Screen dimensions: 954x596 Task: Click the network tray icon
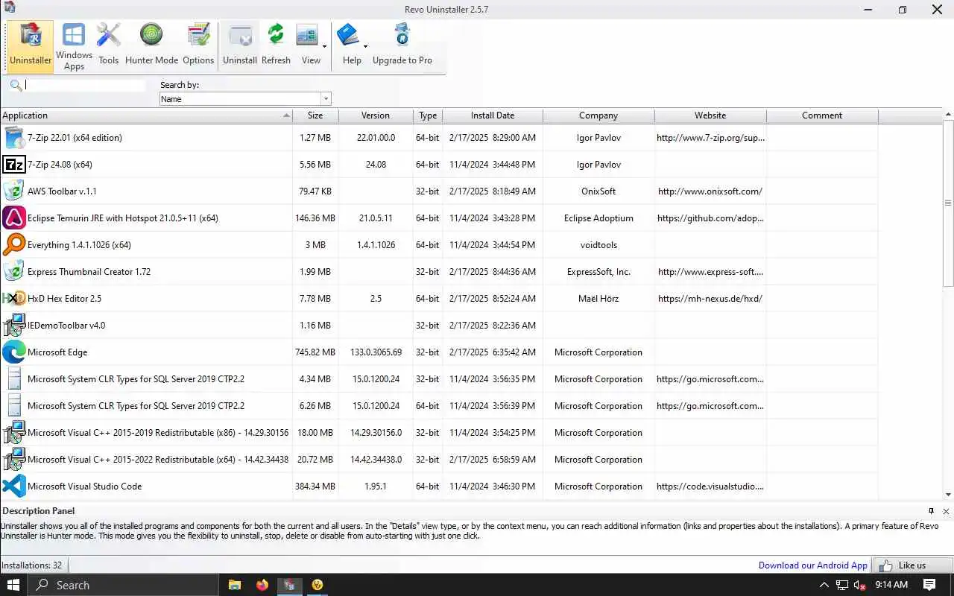point(842,585)
